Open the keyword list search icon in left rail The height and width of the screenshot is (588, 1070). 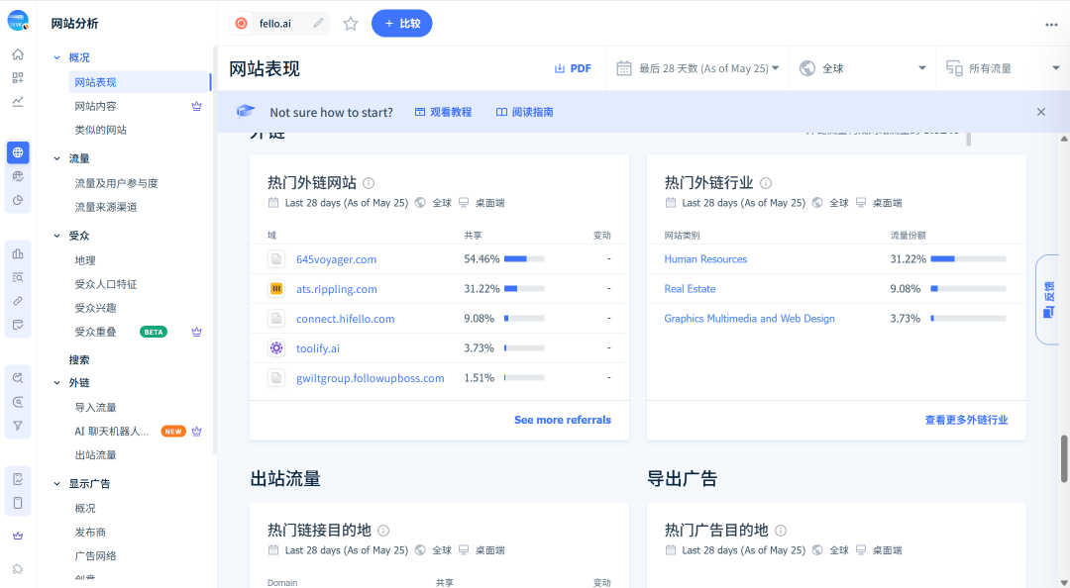coord(18,277)
